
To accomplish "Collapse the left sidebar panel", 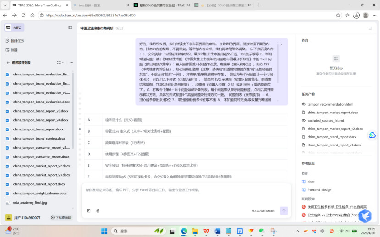I will click(70, 27).
